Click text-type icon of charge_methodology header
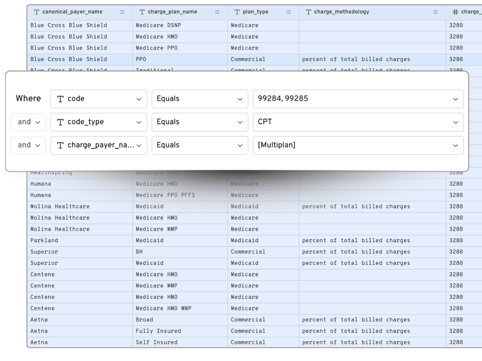Viewport: 482px width, 361px height. point(308,12)
